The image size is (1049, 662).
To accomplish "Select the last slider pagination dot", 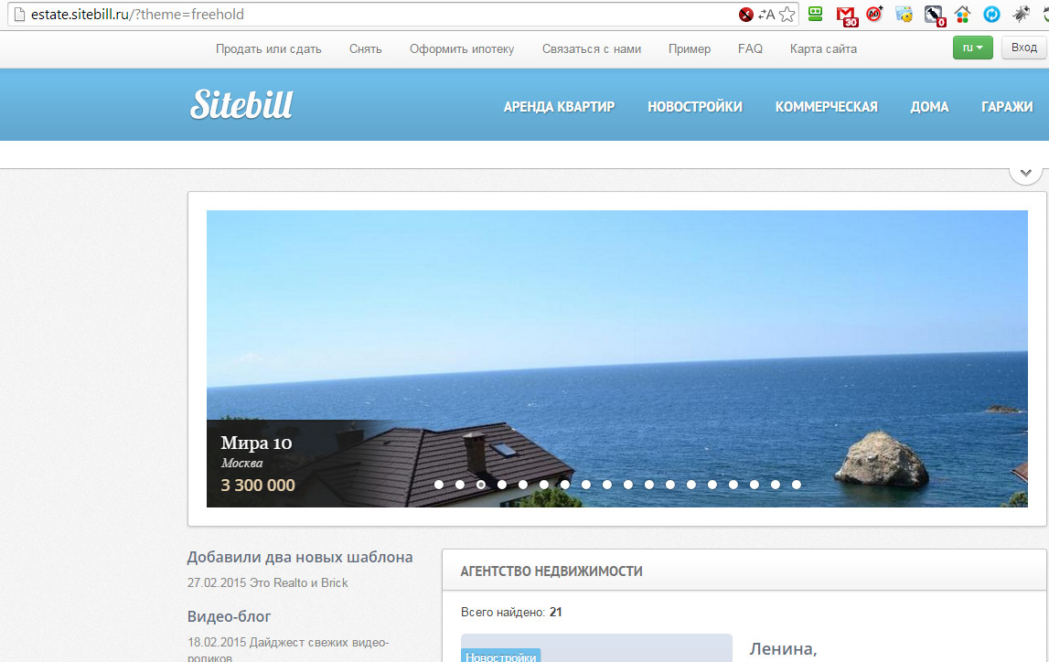I will pyautogui.click(x=797, y=485).
